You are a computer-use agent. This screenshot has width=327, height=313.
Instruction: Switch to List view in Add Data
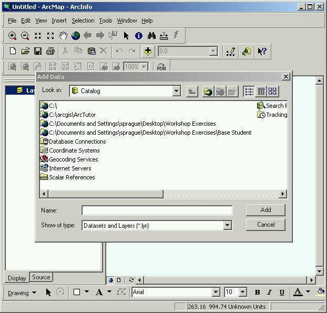(249, 92)
